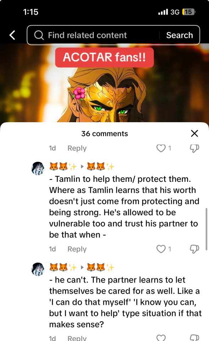This screenshot has height=341, width=209.
Task: Close the comments panel with X
Action: click(194, 133)
